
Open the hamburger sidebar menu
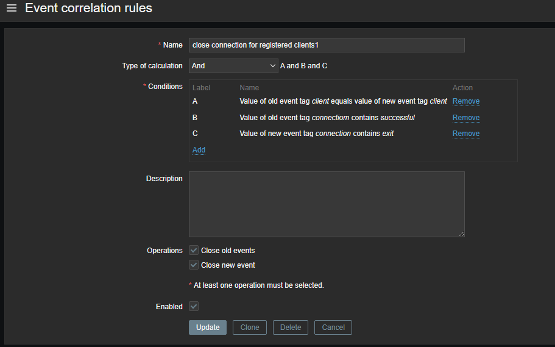tap(12, 9)
